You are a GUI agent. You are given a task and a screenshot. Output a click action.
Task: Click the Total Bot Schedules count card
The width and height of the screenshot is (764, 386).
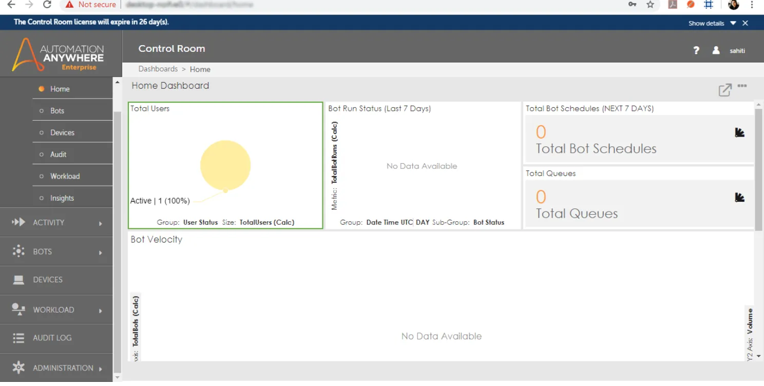tap(638, 139)
